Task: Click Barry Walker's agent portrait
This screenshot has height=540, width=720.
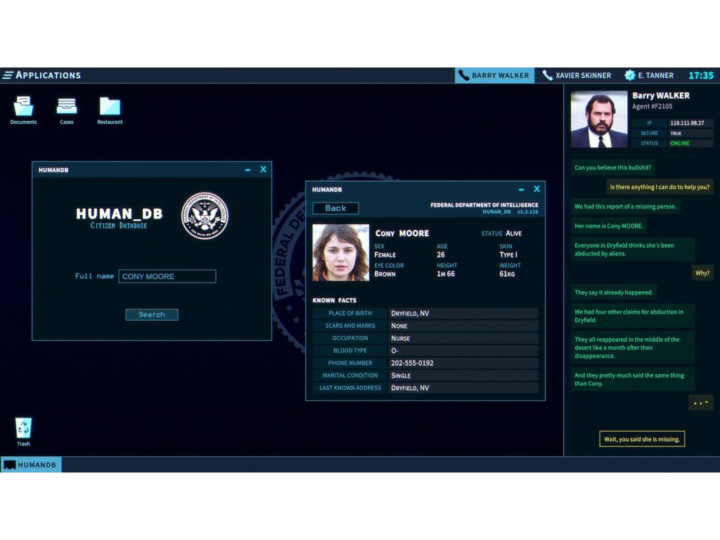Action: coord(598,120)
